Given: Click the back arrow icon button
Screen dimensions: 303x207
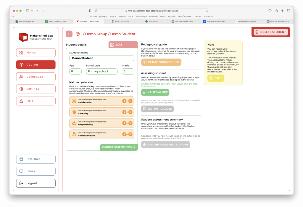Looking at the screenshot, I should pyautogui.click(x=69, y=34).
